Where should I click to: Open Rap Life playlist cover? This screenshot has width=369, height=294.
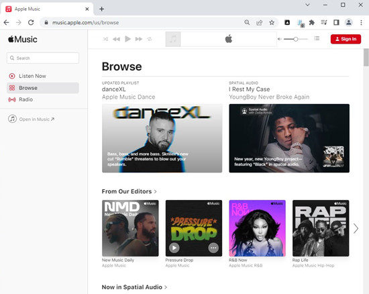[321, 228]
